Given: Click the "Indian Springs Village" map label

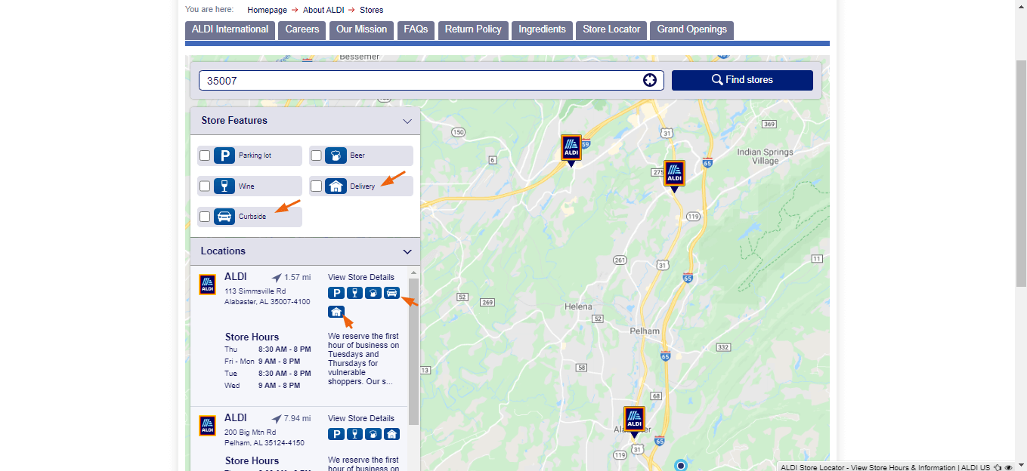Looking at the screenshot, I should (765, 156).
